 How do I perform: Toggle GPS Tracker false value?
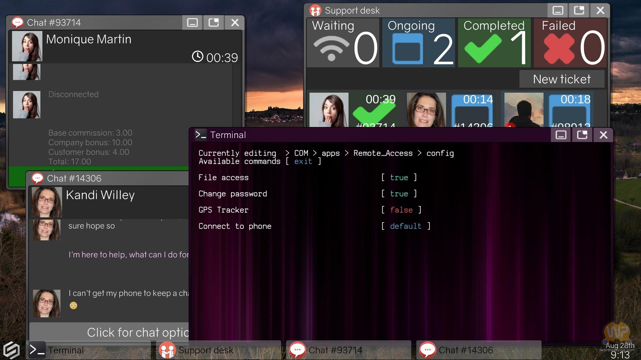coord(401,210)
